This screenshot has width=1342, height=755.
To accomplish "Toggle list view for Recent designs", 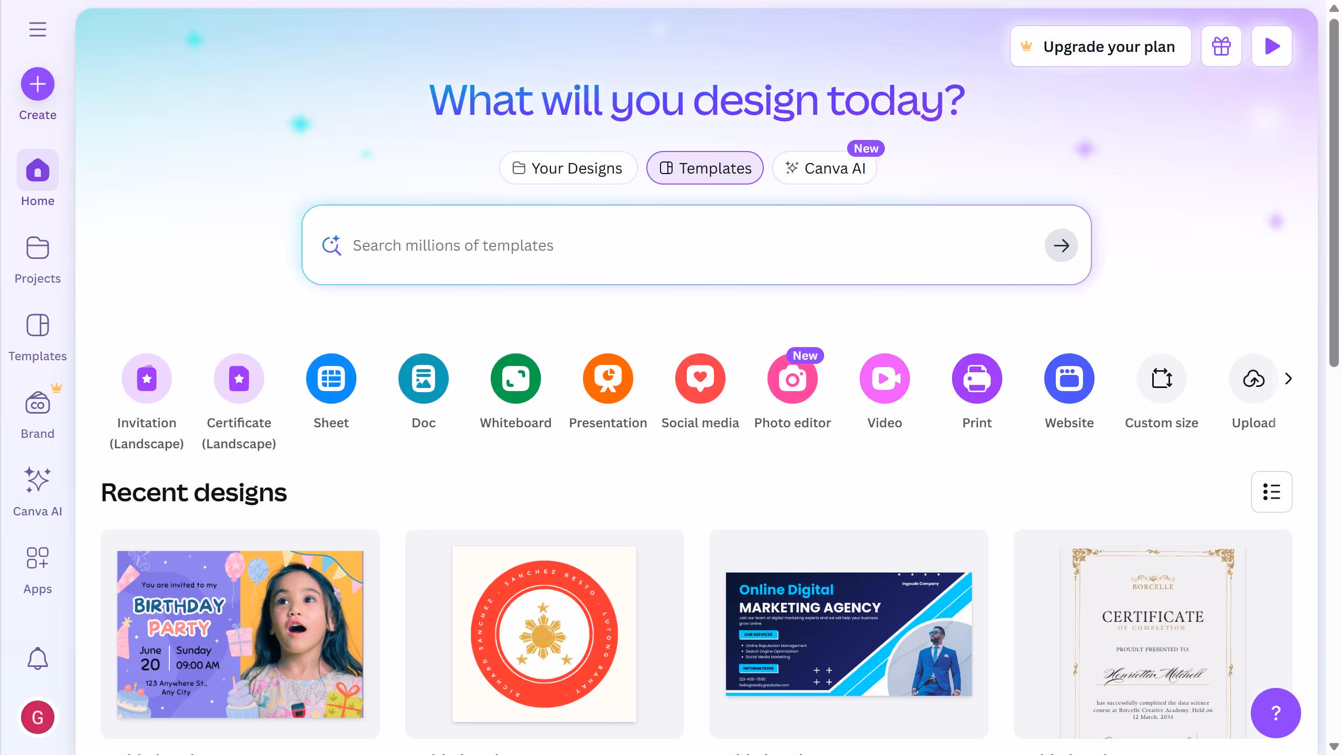I will [x=1272, y=492].
